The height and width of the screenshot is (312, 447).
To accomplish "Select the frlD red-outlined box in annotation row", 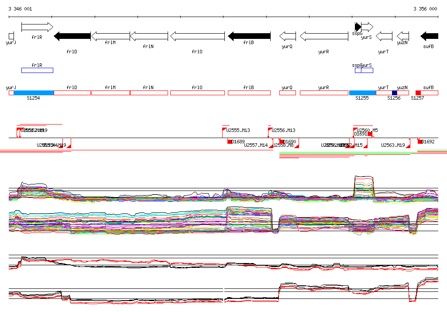I will pyautogui.click(x=72, y=93).
